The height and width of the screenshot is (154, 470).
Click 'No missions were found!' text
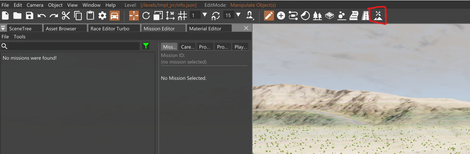tap(29, 58)
